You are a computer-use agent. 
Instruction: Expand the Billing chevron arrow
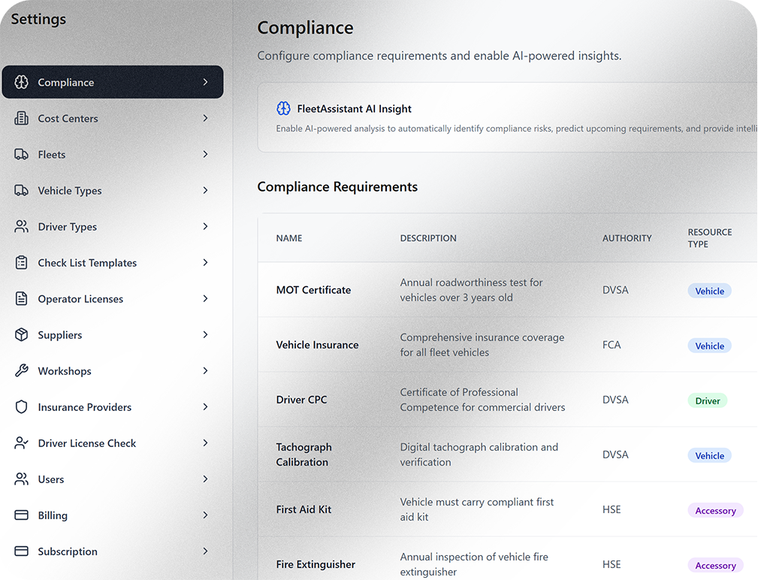(205, 515)
